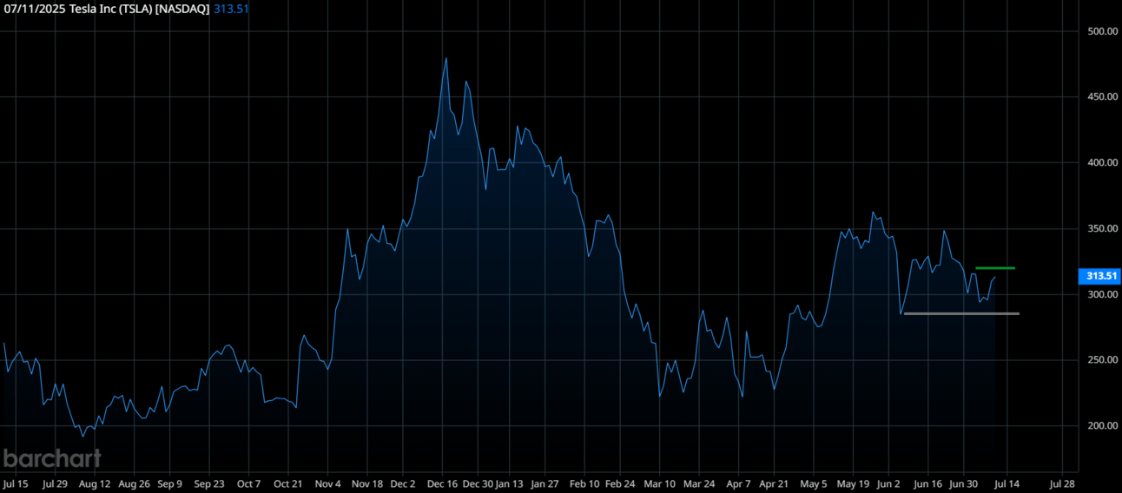Click the May 19 date label

(853, 483)
